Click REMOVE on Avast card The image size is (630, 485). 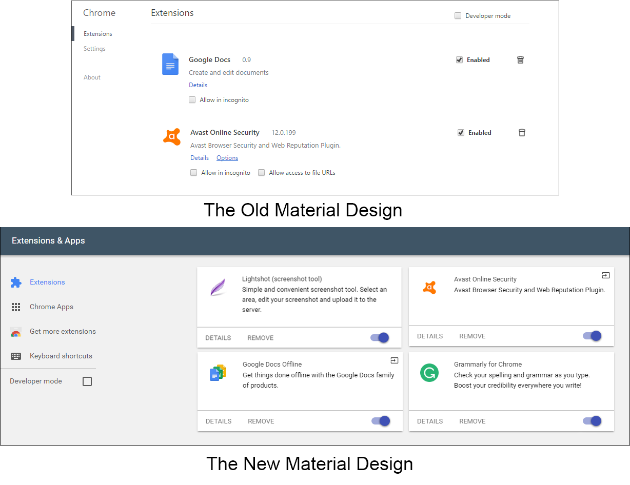[x=472, y=336]
